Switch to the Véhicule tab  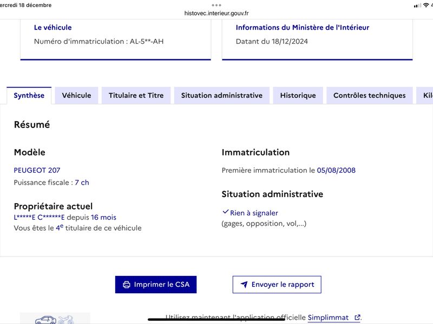click(76, 96)
